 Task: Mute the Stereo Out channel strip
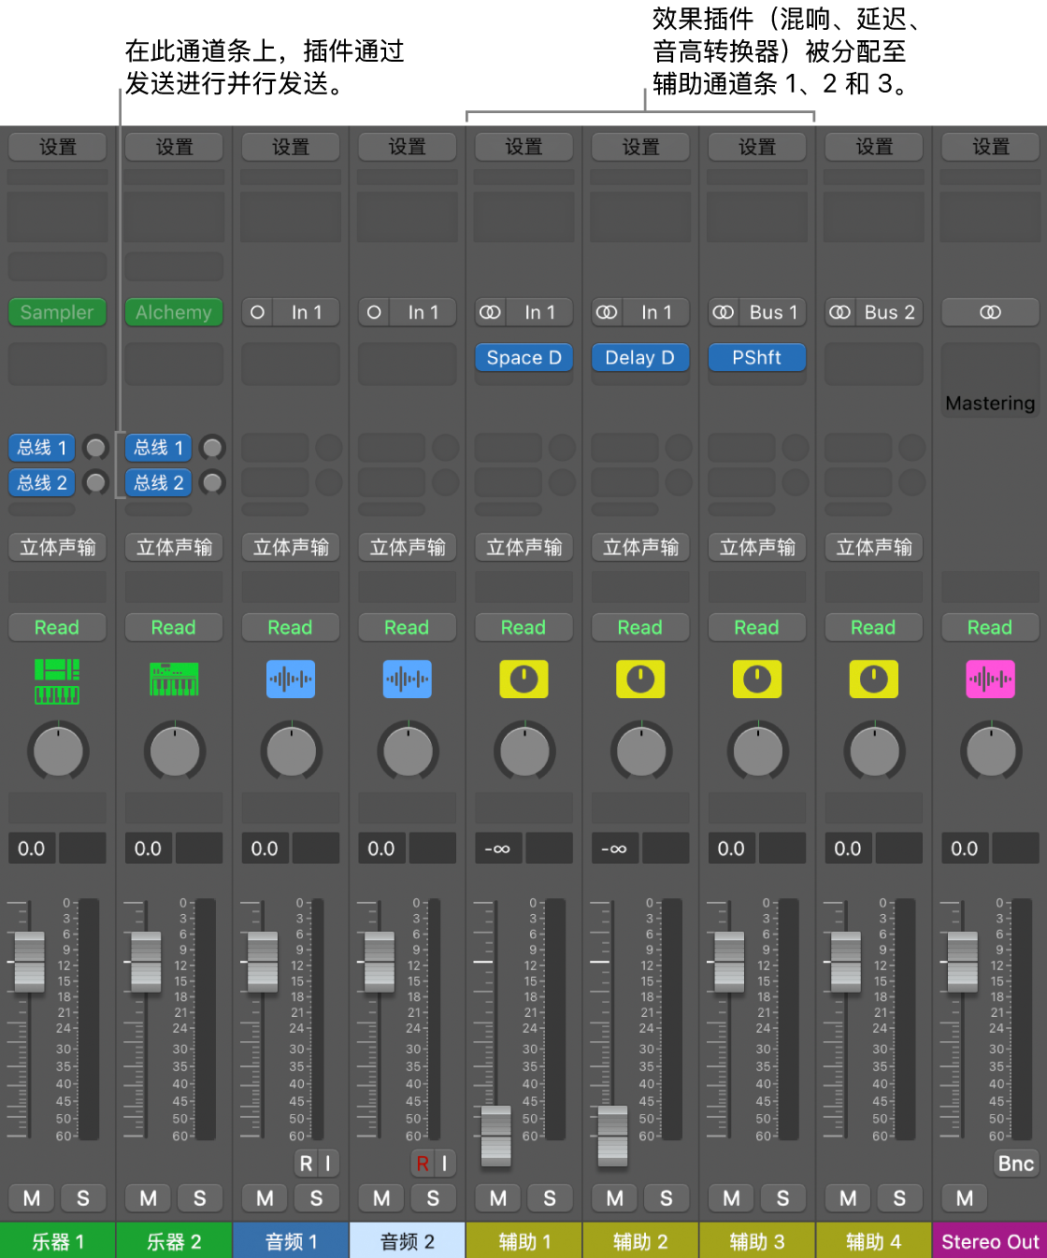pos(965,1198)
